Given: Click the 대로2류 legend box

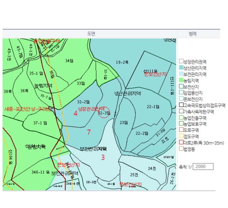Looking at the screenshot, I should tap(181, 142).
